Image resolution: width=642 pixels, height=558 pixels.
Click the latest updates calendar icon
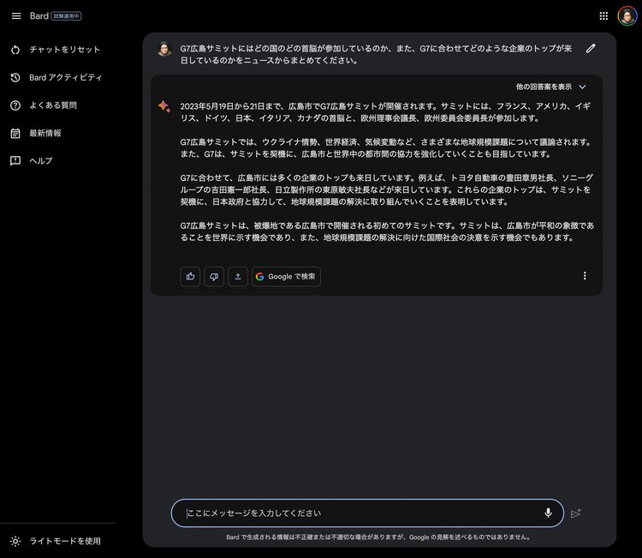15,133
